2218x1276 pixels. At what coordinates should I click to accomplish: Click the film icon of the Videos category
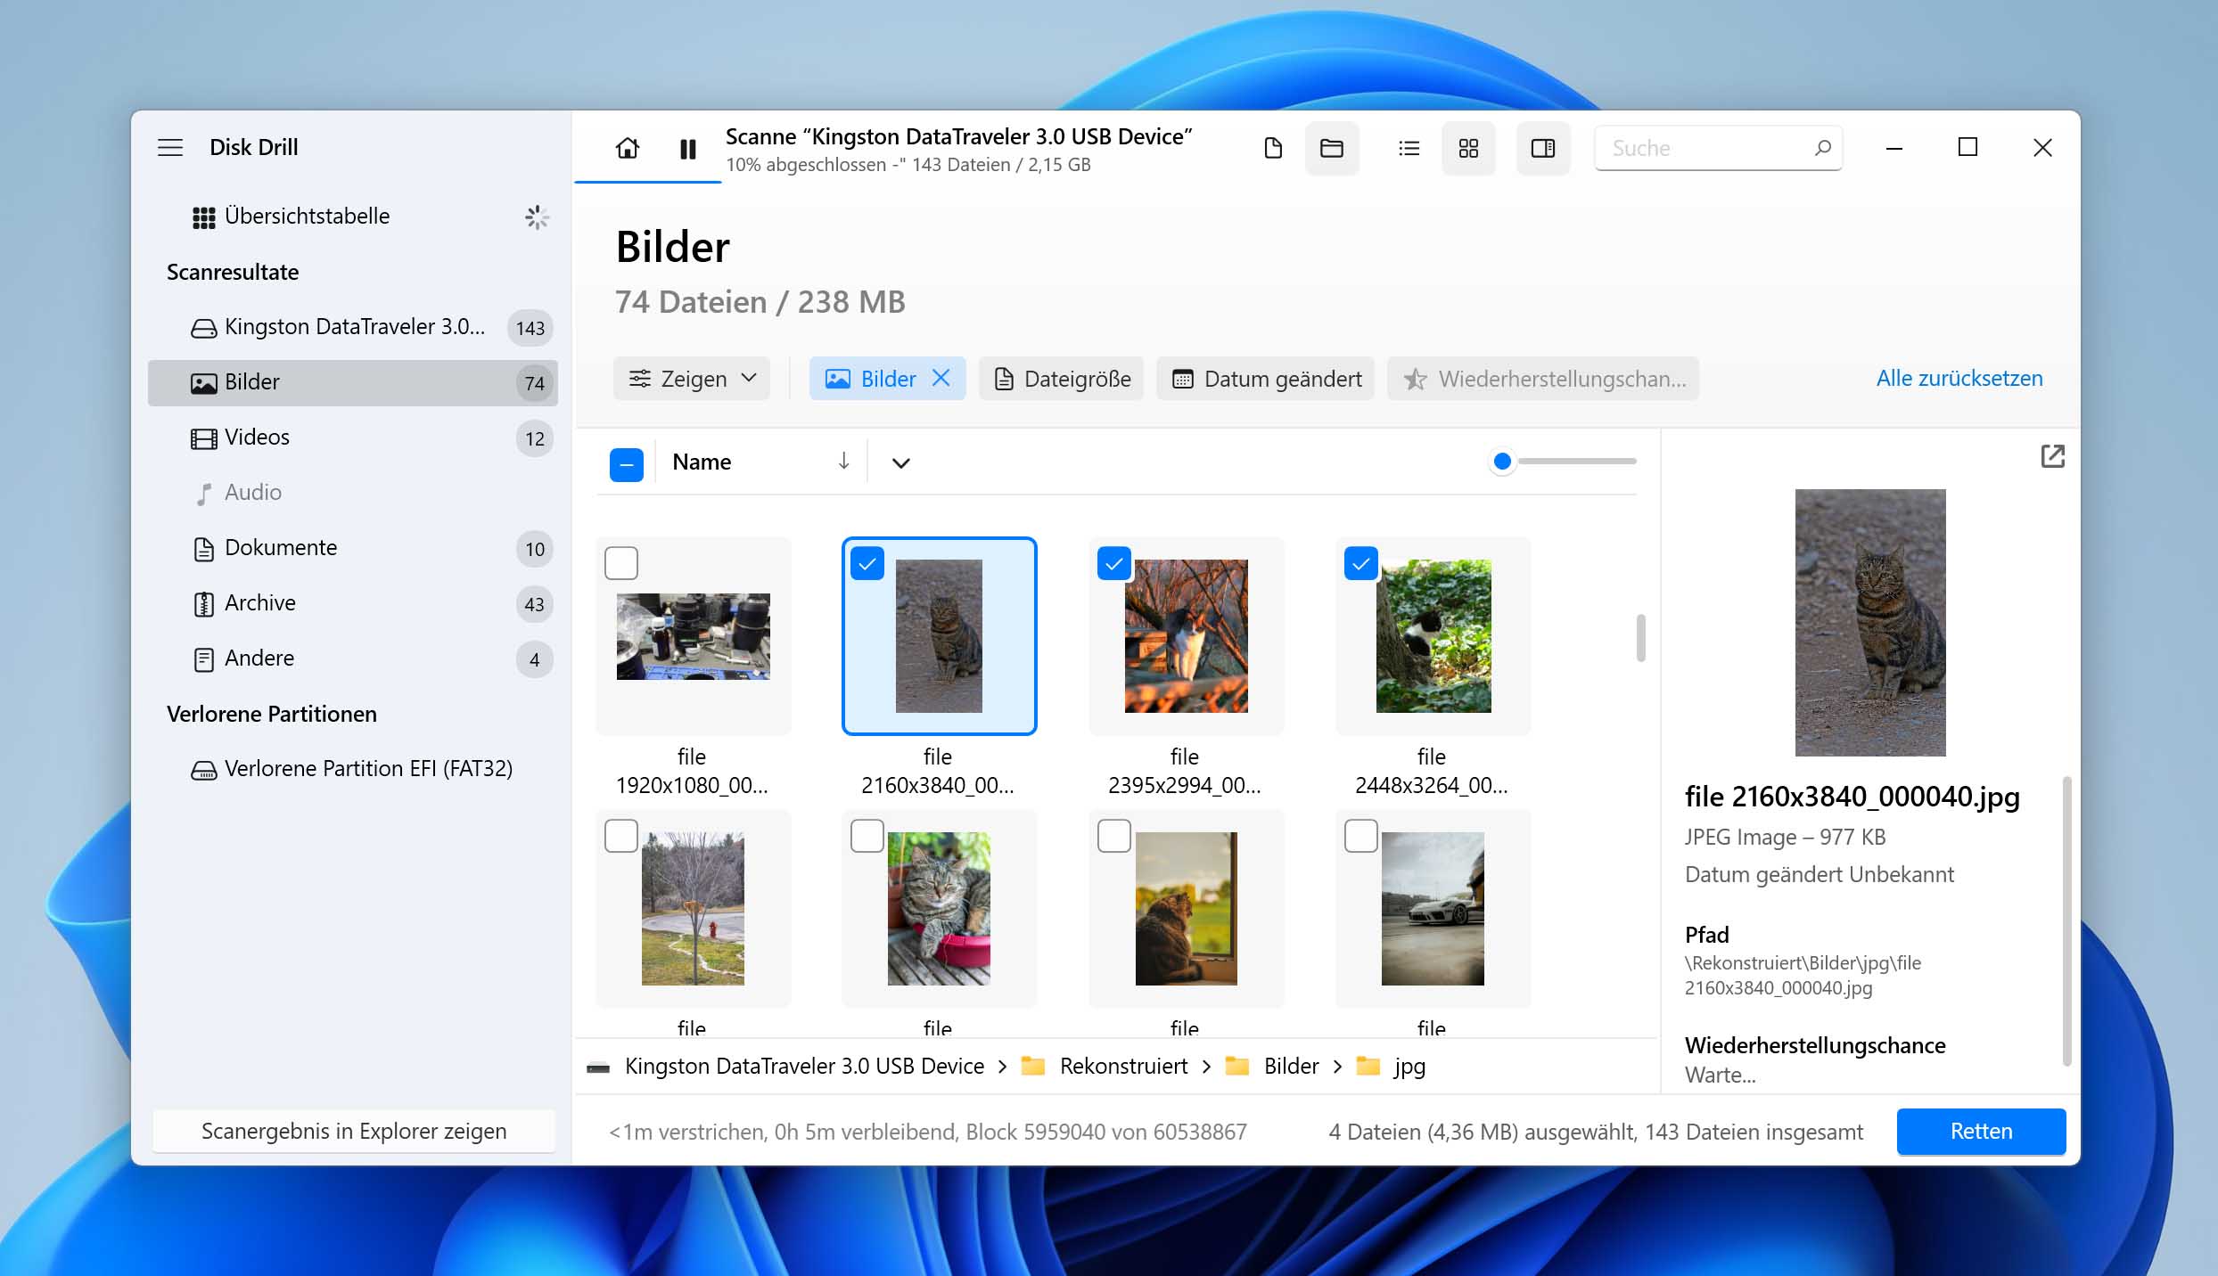coord(203,438)
